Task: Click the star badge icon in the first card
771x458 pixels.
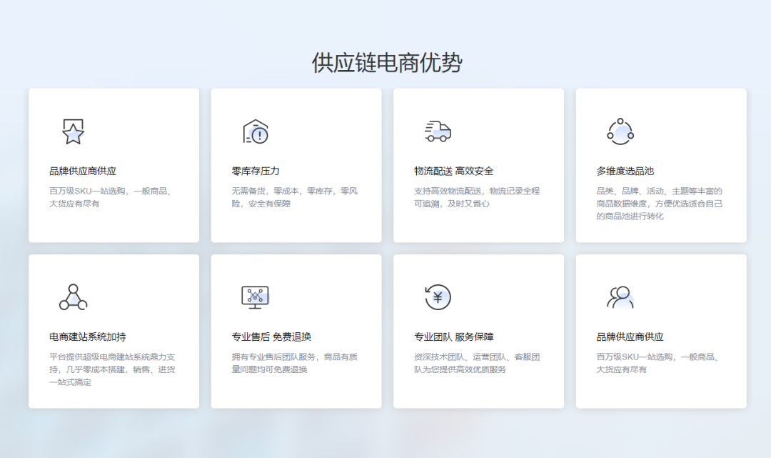Action: click(x=73, y=132)
